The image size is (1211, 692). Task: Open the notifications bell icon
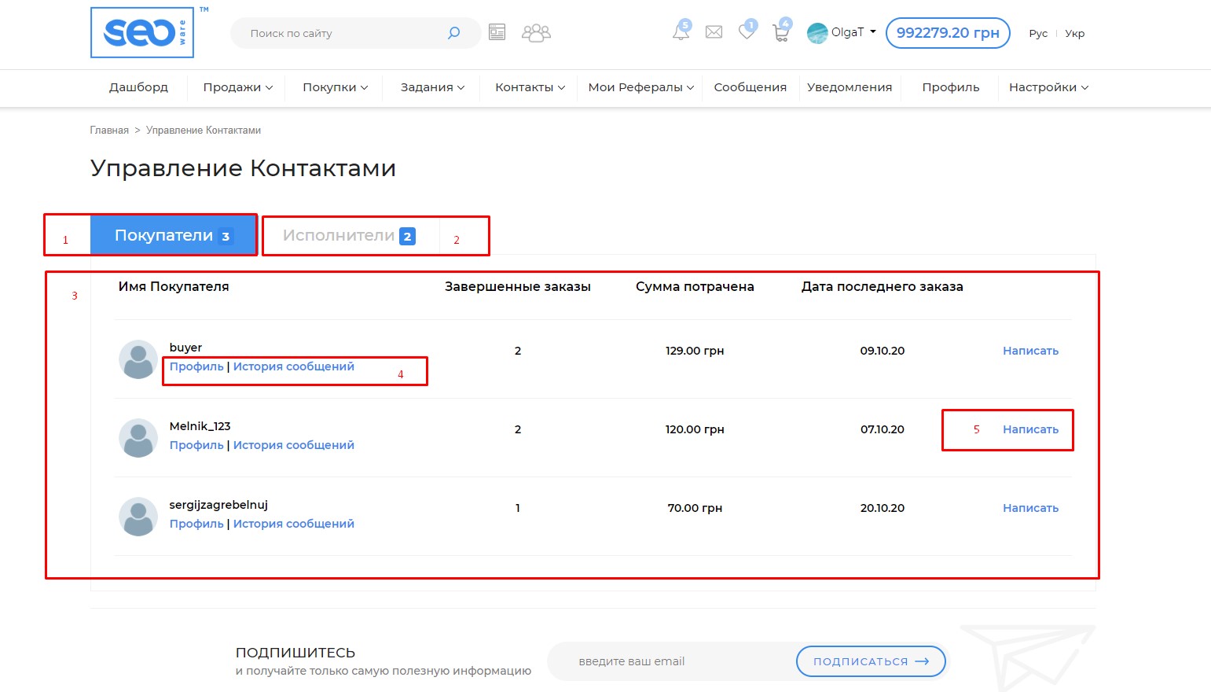pyautogui.click(x=681, y=32)
